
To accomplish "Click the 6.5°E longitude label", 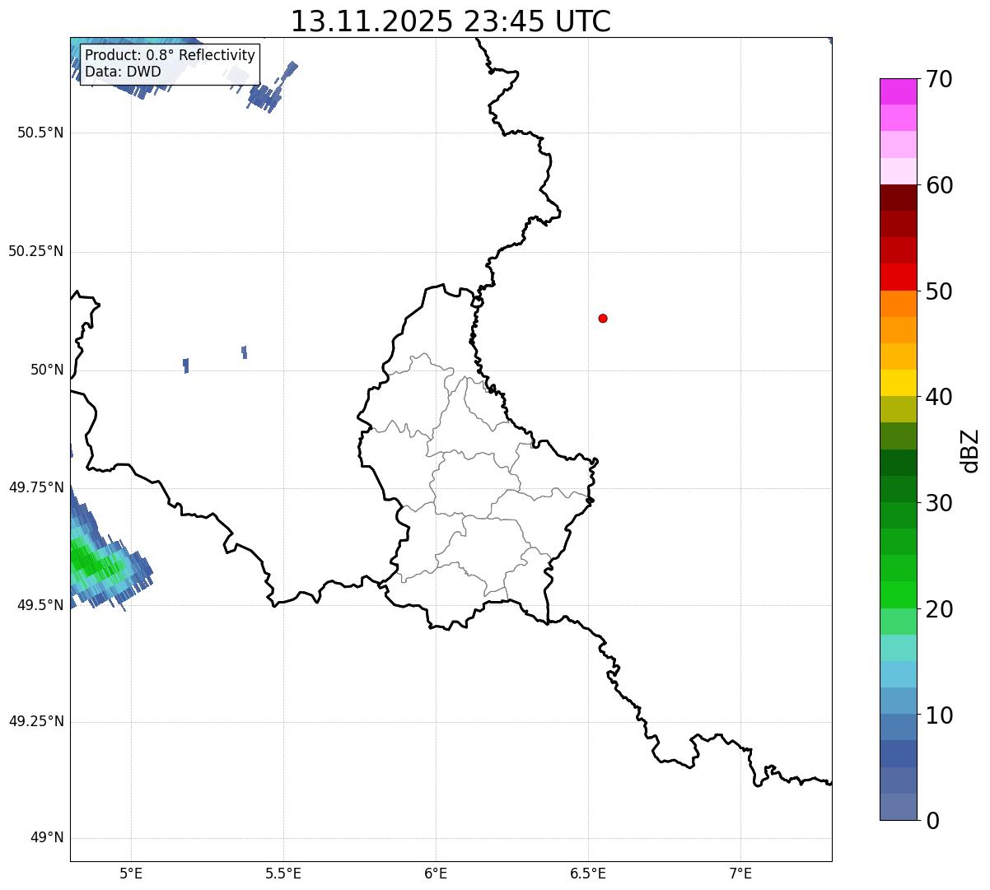I will 588,874.
